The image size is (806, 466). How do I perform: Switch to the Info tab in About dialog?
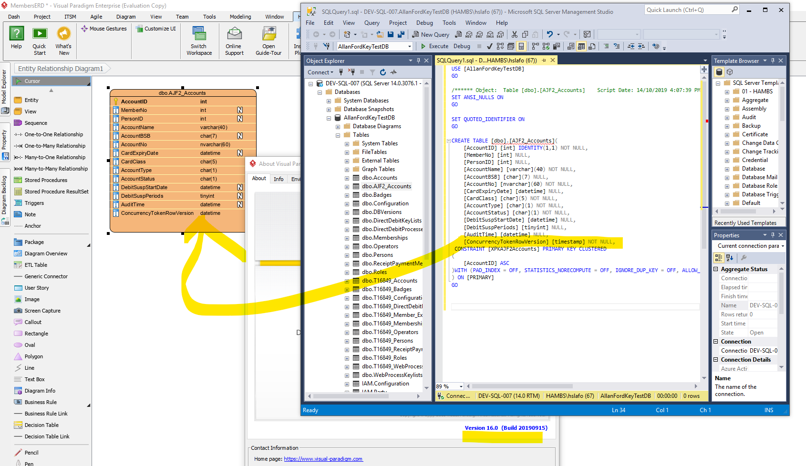point(279,179)
